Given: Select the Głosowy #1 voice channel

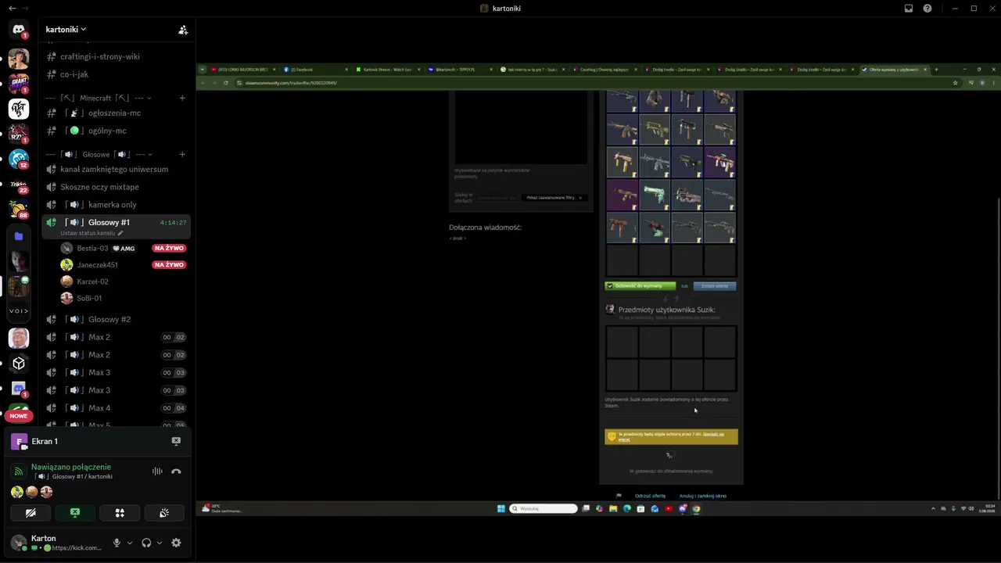Looking at the screenshot, I should (x=116, y=222).
